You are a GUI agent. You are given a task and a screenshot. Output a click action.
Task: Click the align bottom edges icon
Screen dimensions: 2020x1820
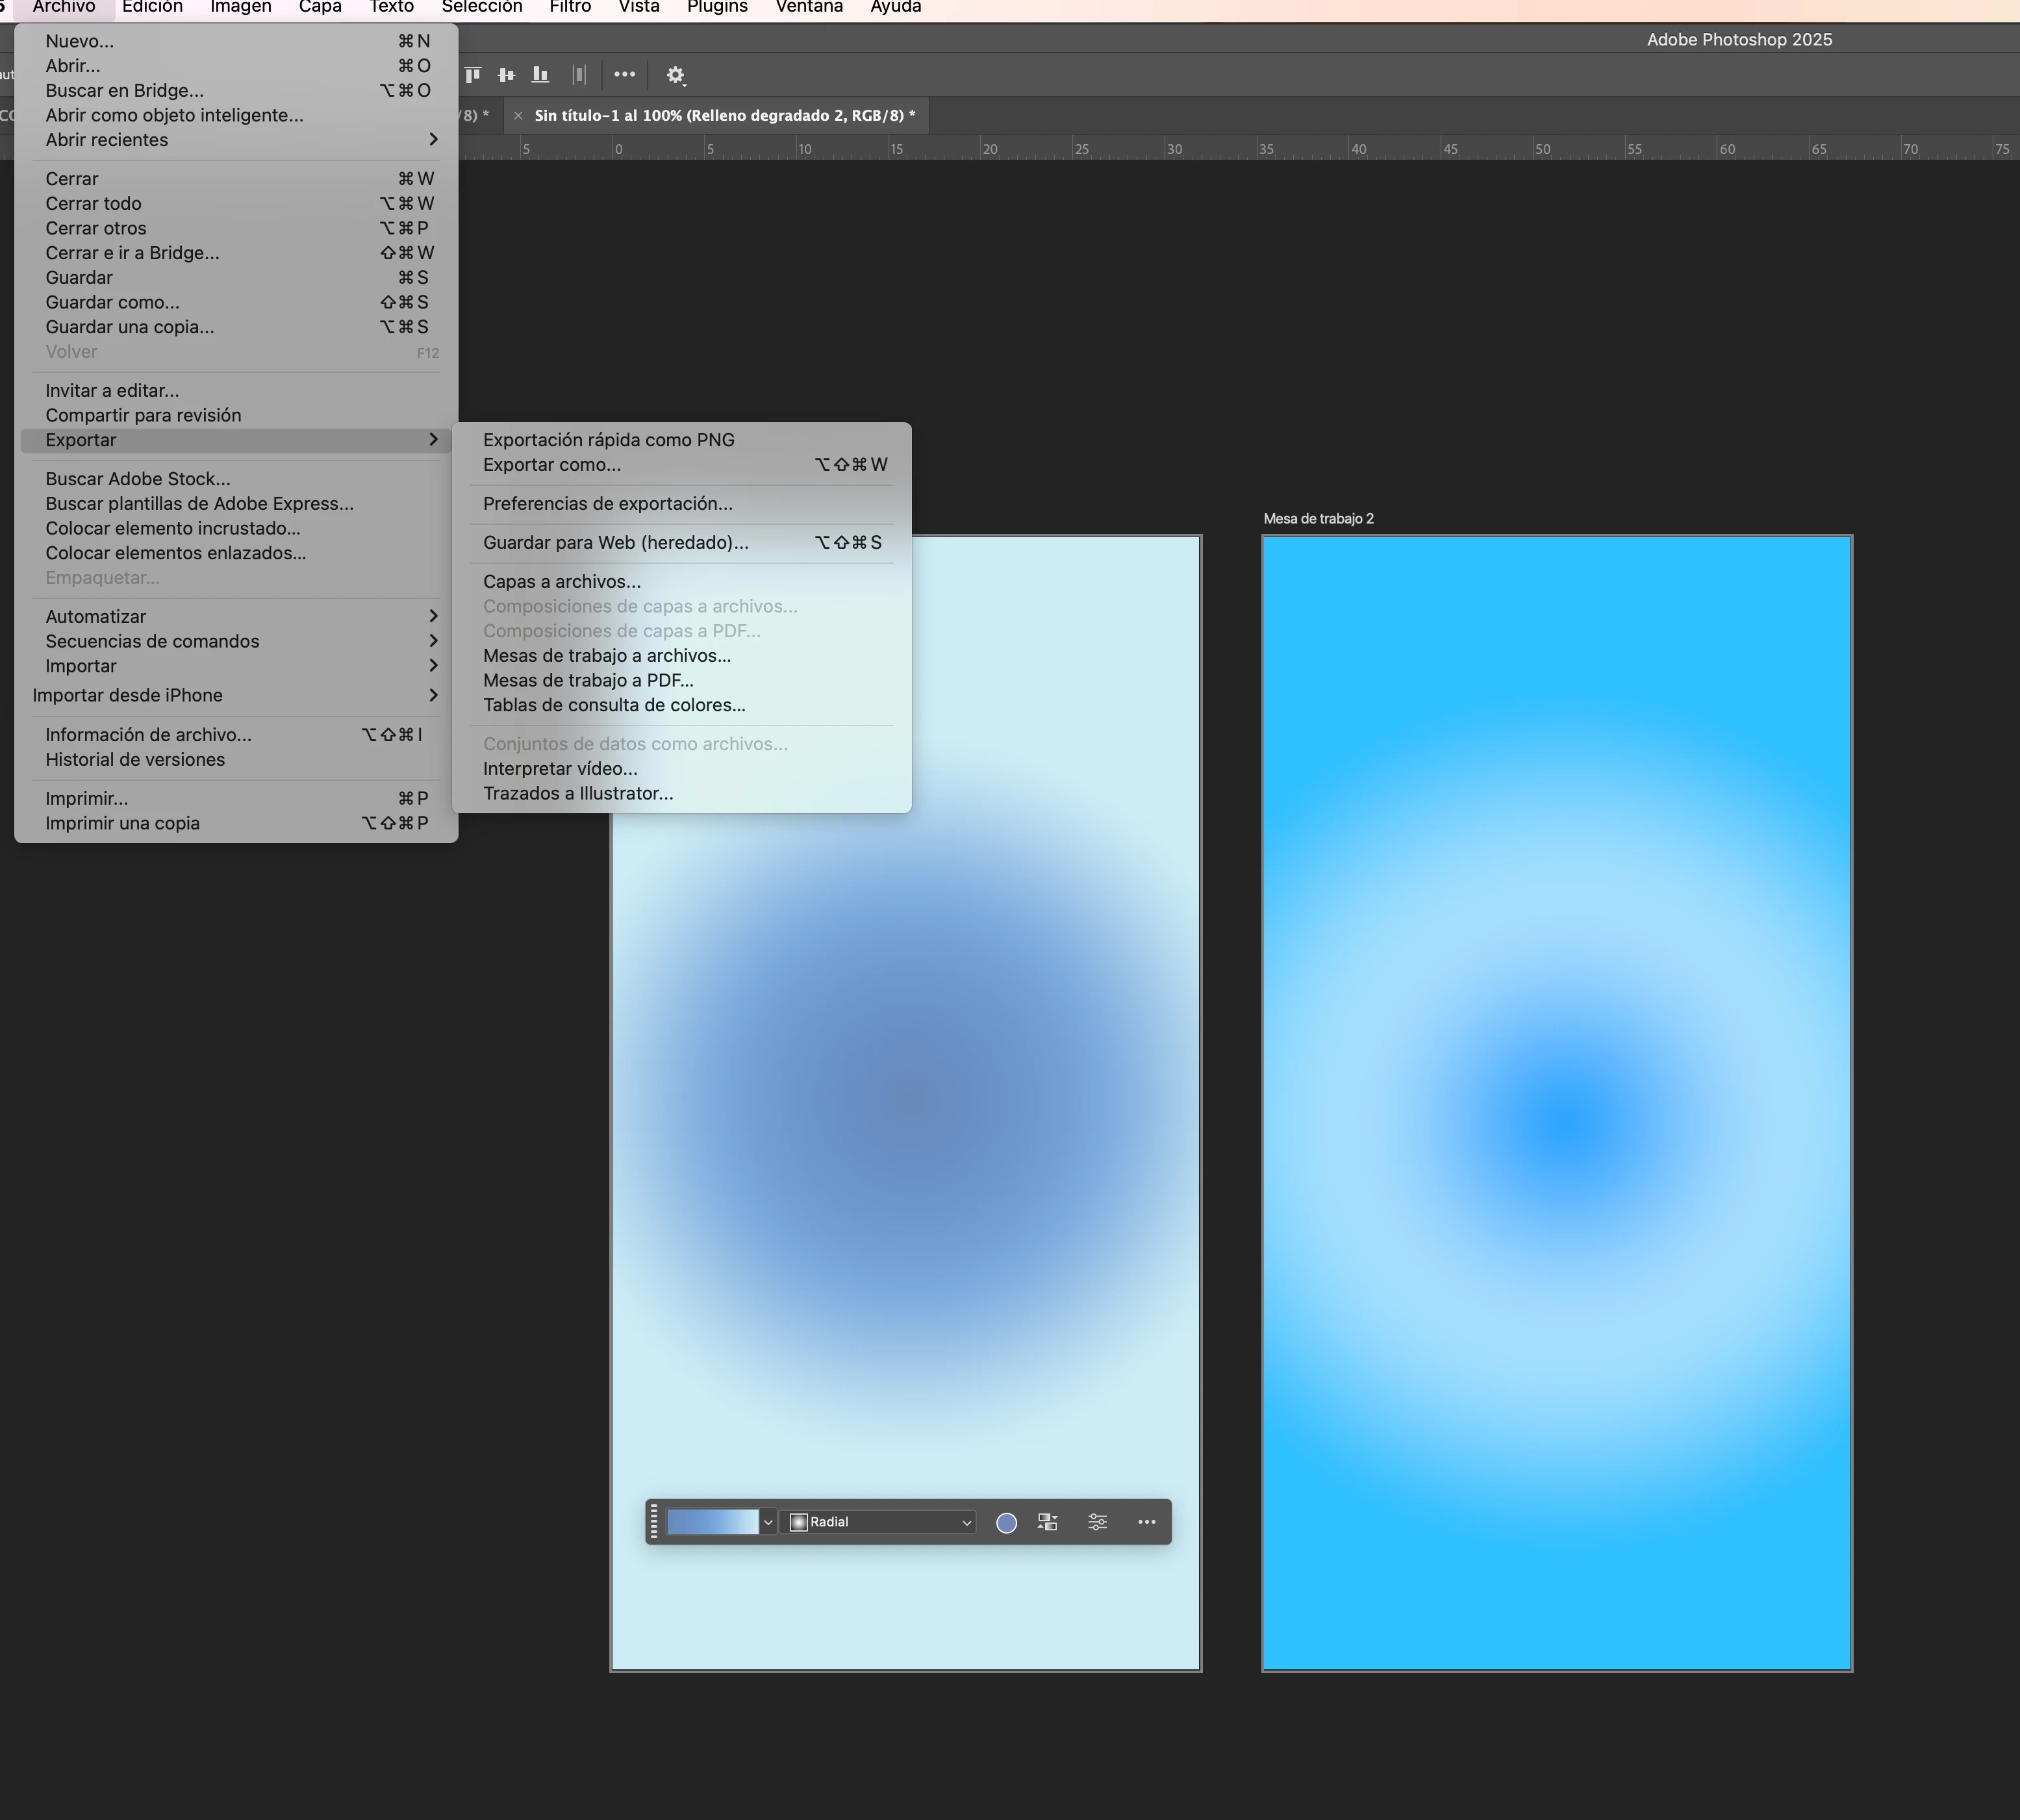pyautogui.click(x=540, y=75)
